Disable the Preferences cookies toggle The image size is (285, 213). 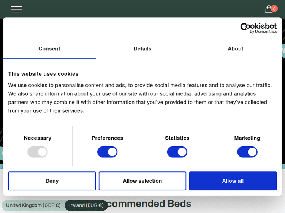pyautogui.click(x=108, y=152)
